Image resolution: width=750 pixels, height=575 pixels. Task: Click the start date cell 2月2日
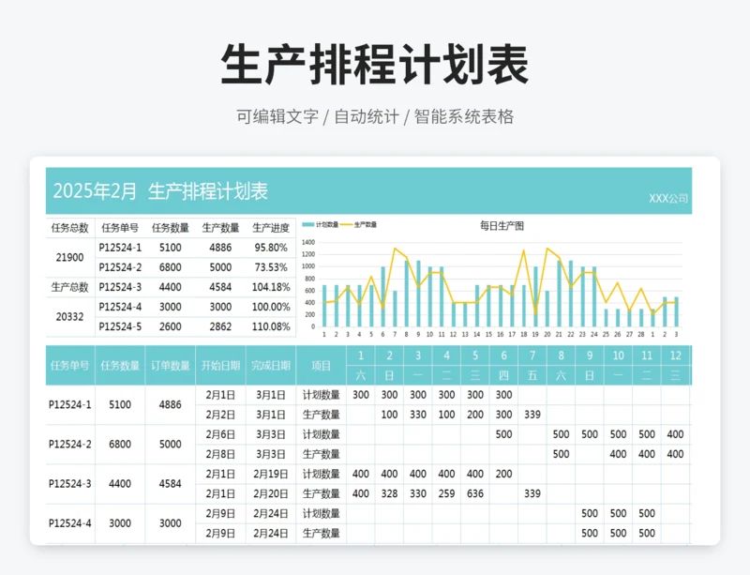pos(220,415)
